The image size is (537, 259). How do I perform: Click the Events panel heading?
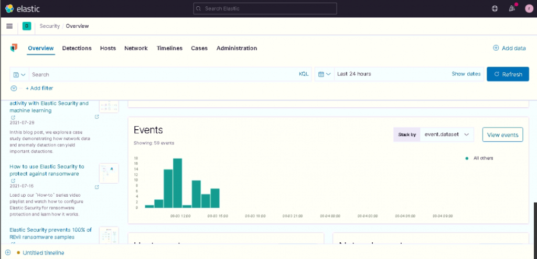point(148,130)
